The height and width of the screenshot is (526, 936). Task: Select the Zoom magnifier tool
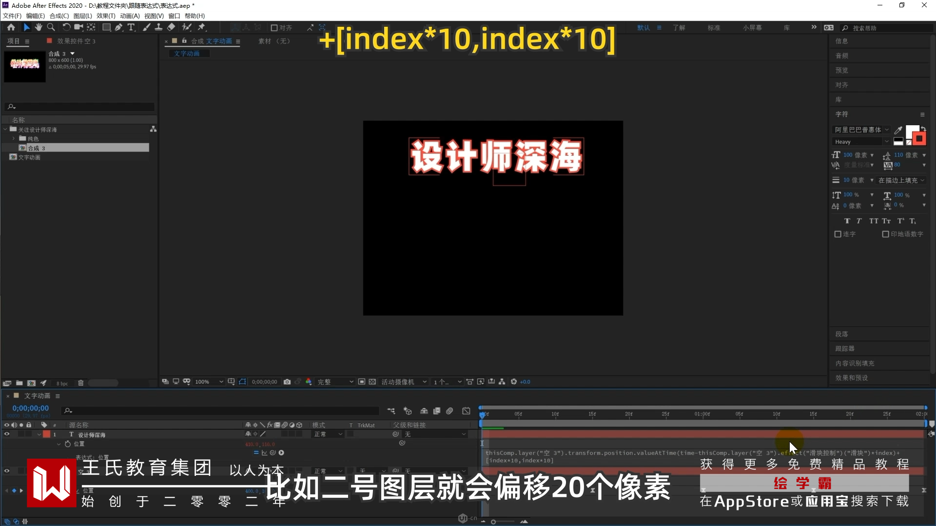coord(51,27)
